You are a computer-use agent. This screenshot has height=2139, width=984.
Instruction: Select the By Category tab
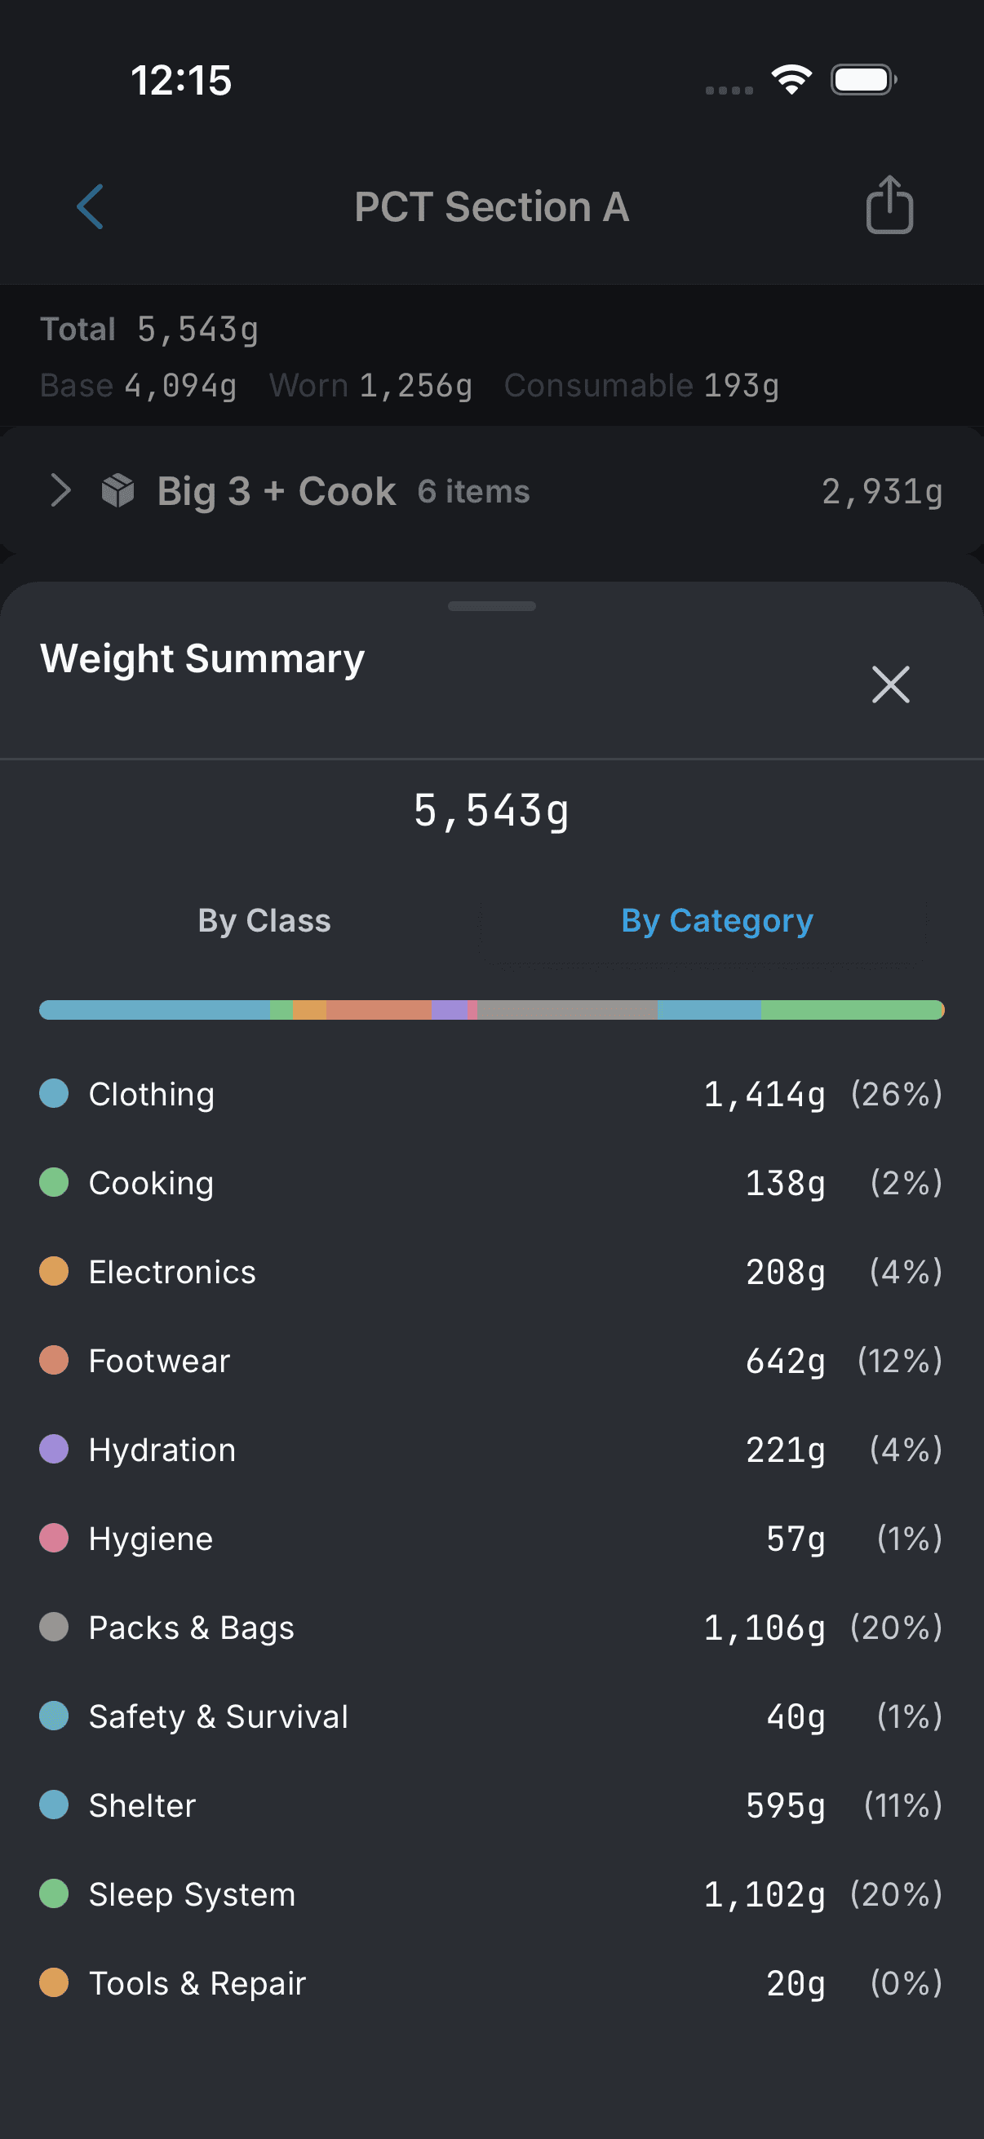716,921
